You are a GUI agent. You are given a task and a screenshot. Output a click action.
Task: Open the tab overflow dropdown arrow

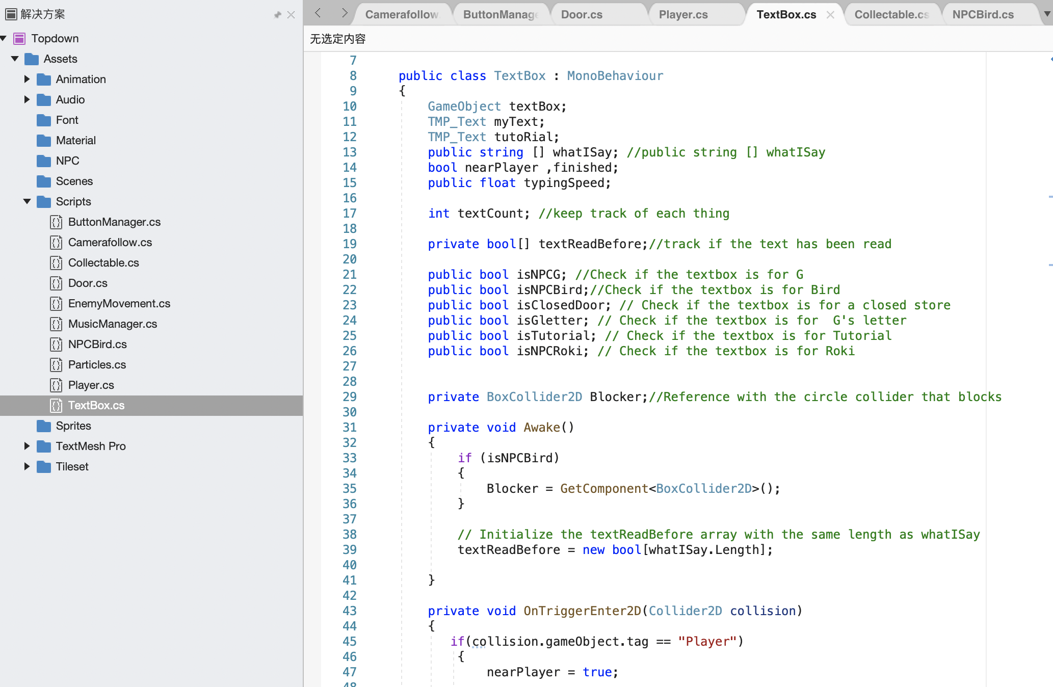click(1047, 14)
